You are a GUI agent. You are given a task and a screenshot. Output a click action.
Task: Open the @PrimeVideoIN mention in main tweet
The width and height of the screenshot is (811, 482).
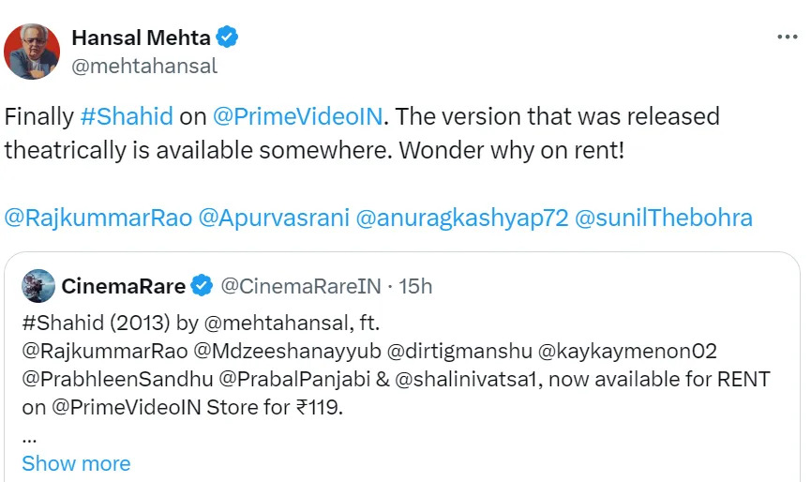click(x=298, y=117)
